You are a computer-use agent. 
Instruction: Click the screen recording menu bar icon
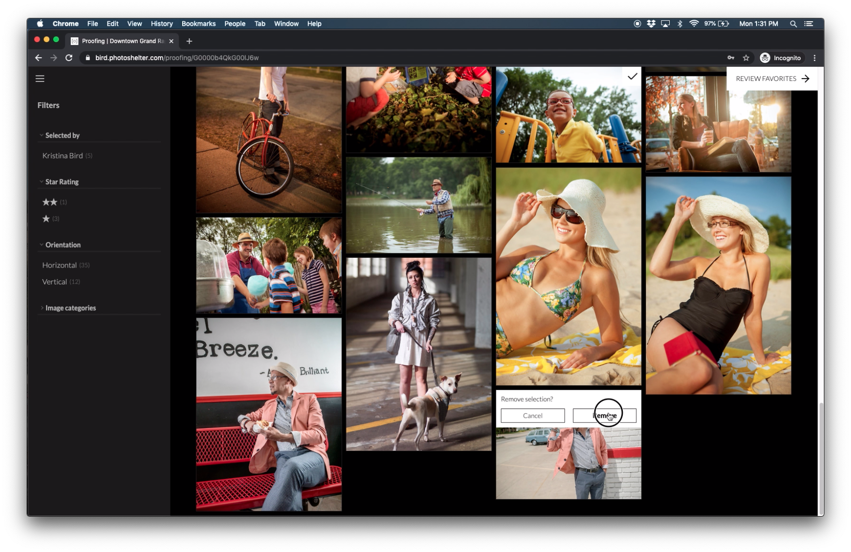coord(637,23)
